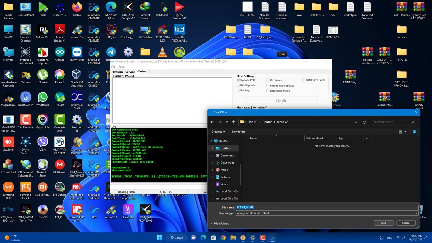This screenshot has width=432, height=243.
Task: Launch the MEGAsync desktop shortcut
Action: (x=60, y=167)
